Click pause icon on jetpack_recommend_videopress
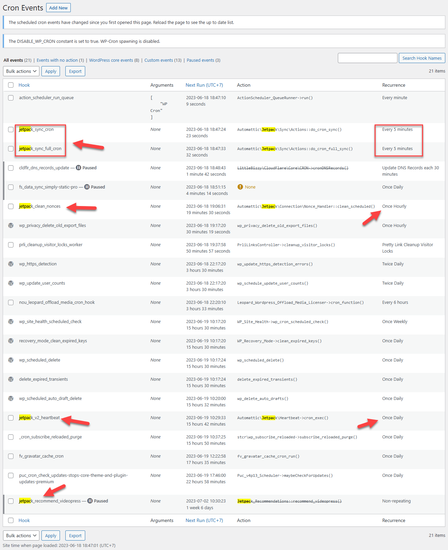The image size is (448, 550). (90, 501)
